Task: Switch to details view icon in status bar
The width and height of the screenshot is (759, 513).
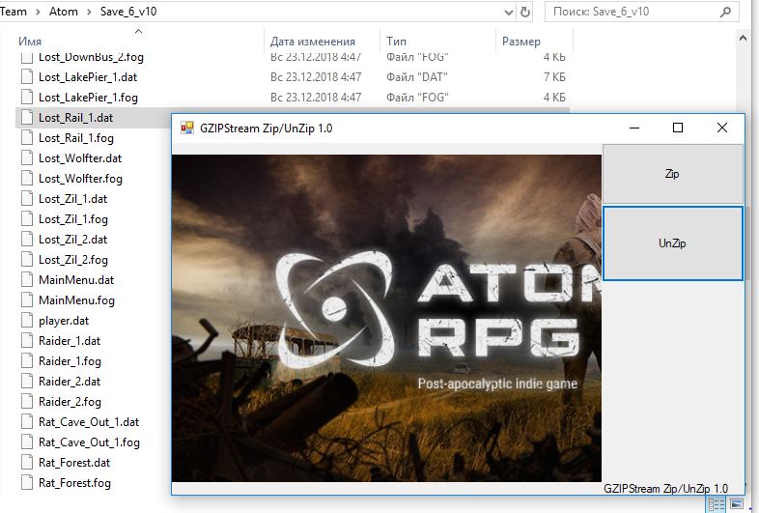Action: [x=717, y=504]
